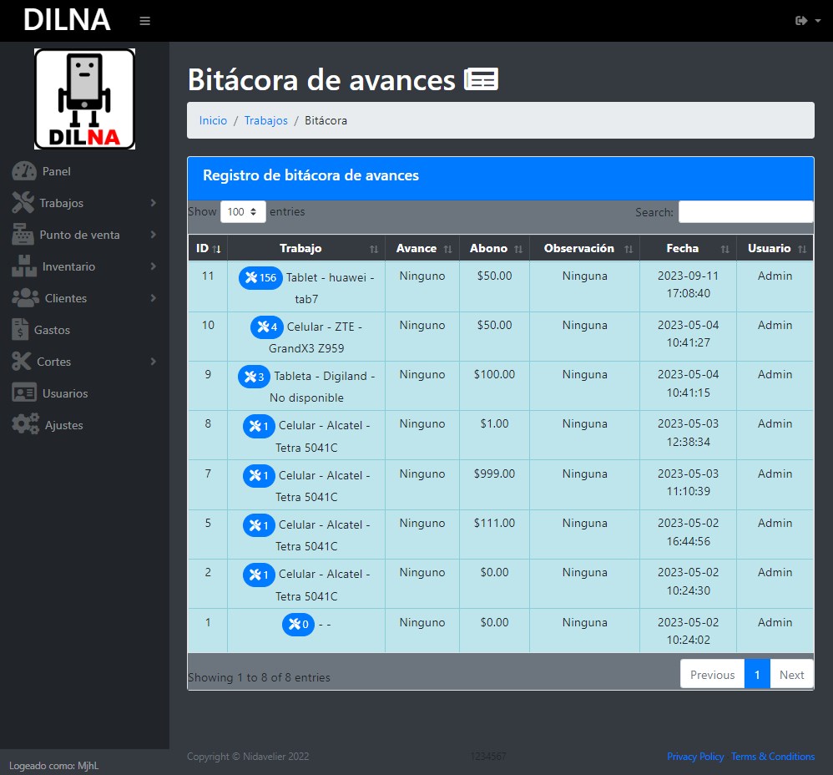Open Clientes in the sidebar
This screenshot has height=775, width=833.
[x=83, y=298]
